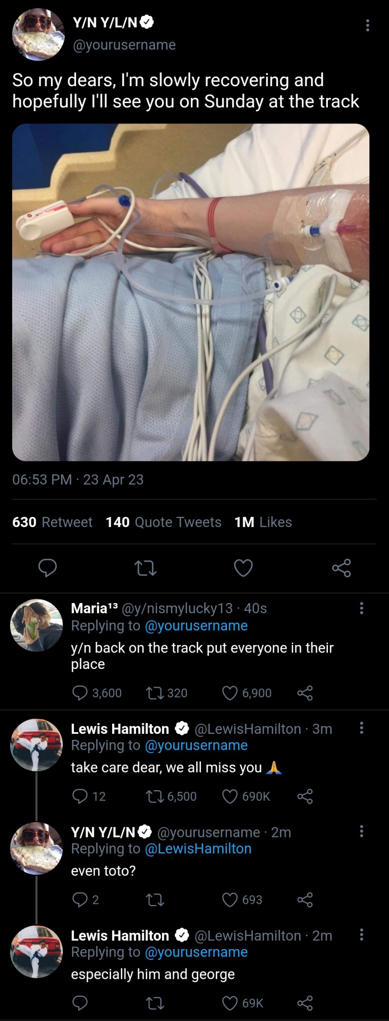Open the hospital arm photo
This screenshot has height=1021, width=389.
[191, 292]
